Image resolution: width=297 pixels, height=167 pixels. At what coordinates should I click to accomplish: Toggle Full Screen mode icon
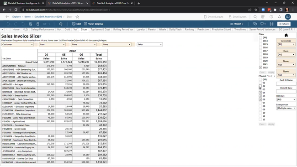pyautogui.click(x=271, y=24)
